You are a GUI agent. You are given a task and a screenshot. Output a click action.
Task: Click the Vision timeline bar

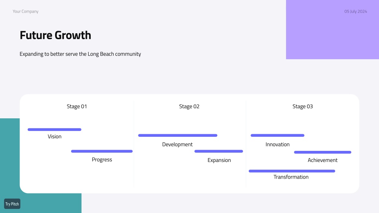point(54,130)
